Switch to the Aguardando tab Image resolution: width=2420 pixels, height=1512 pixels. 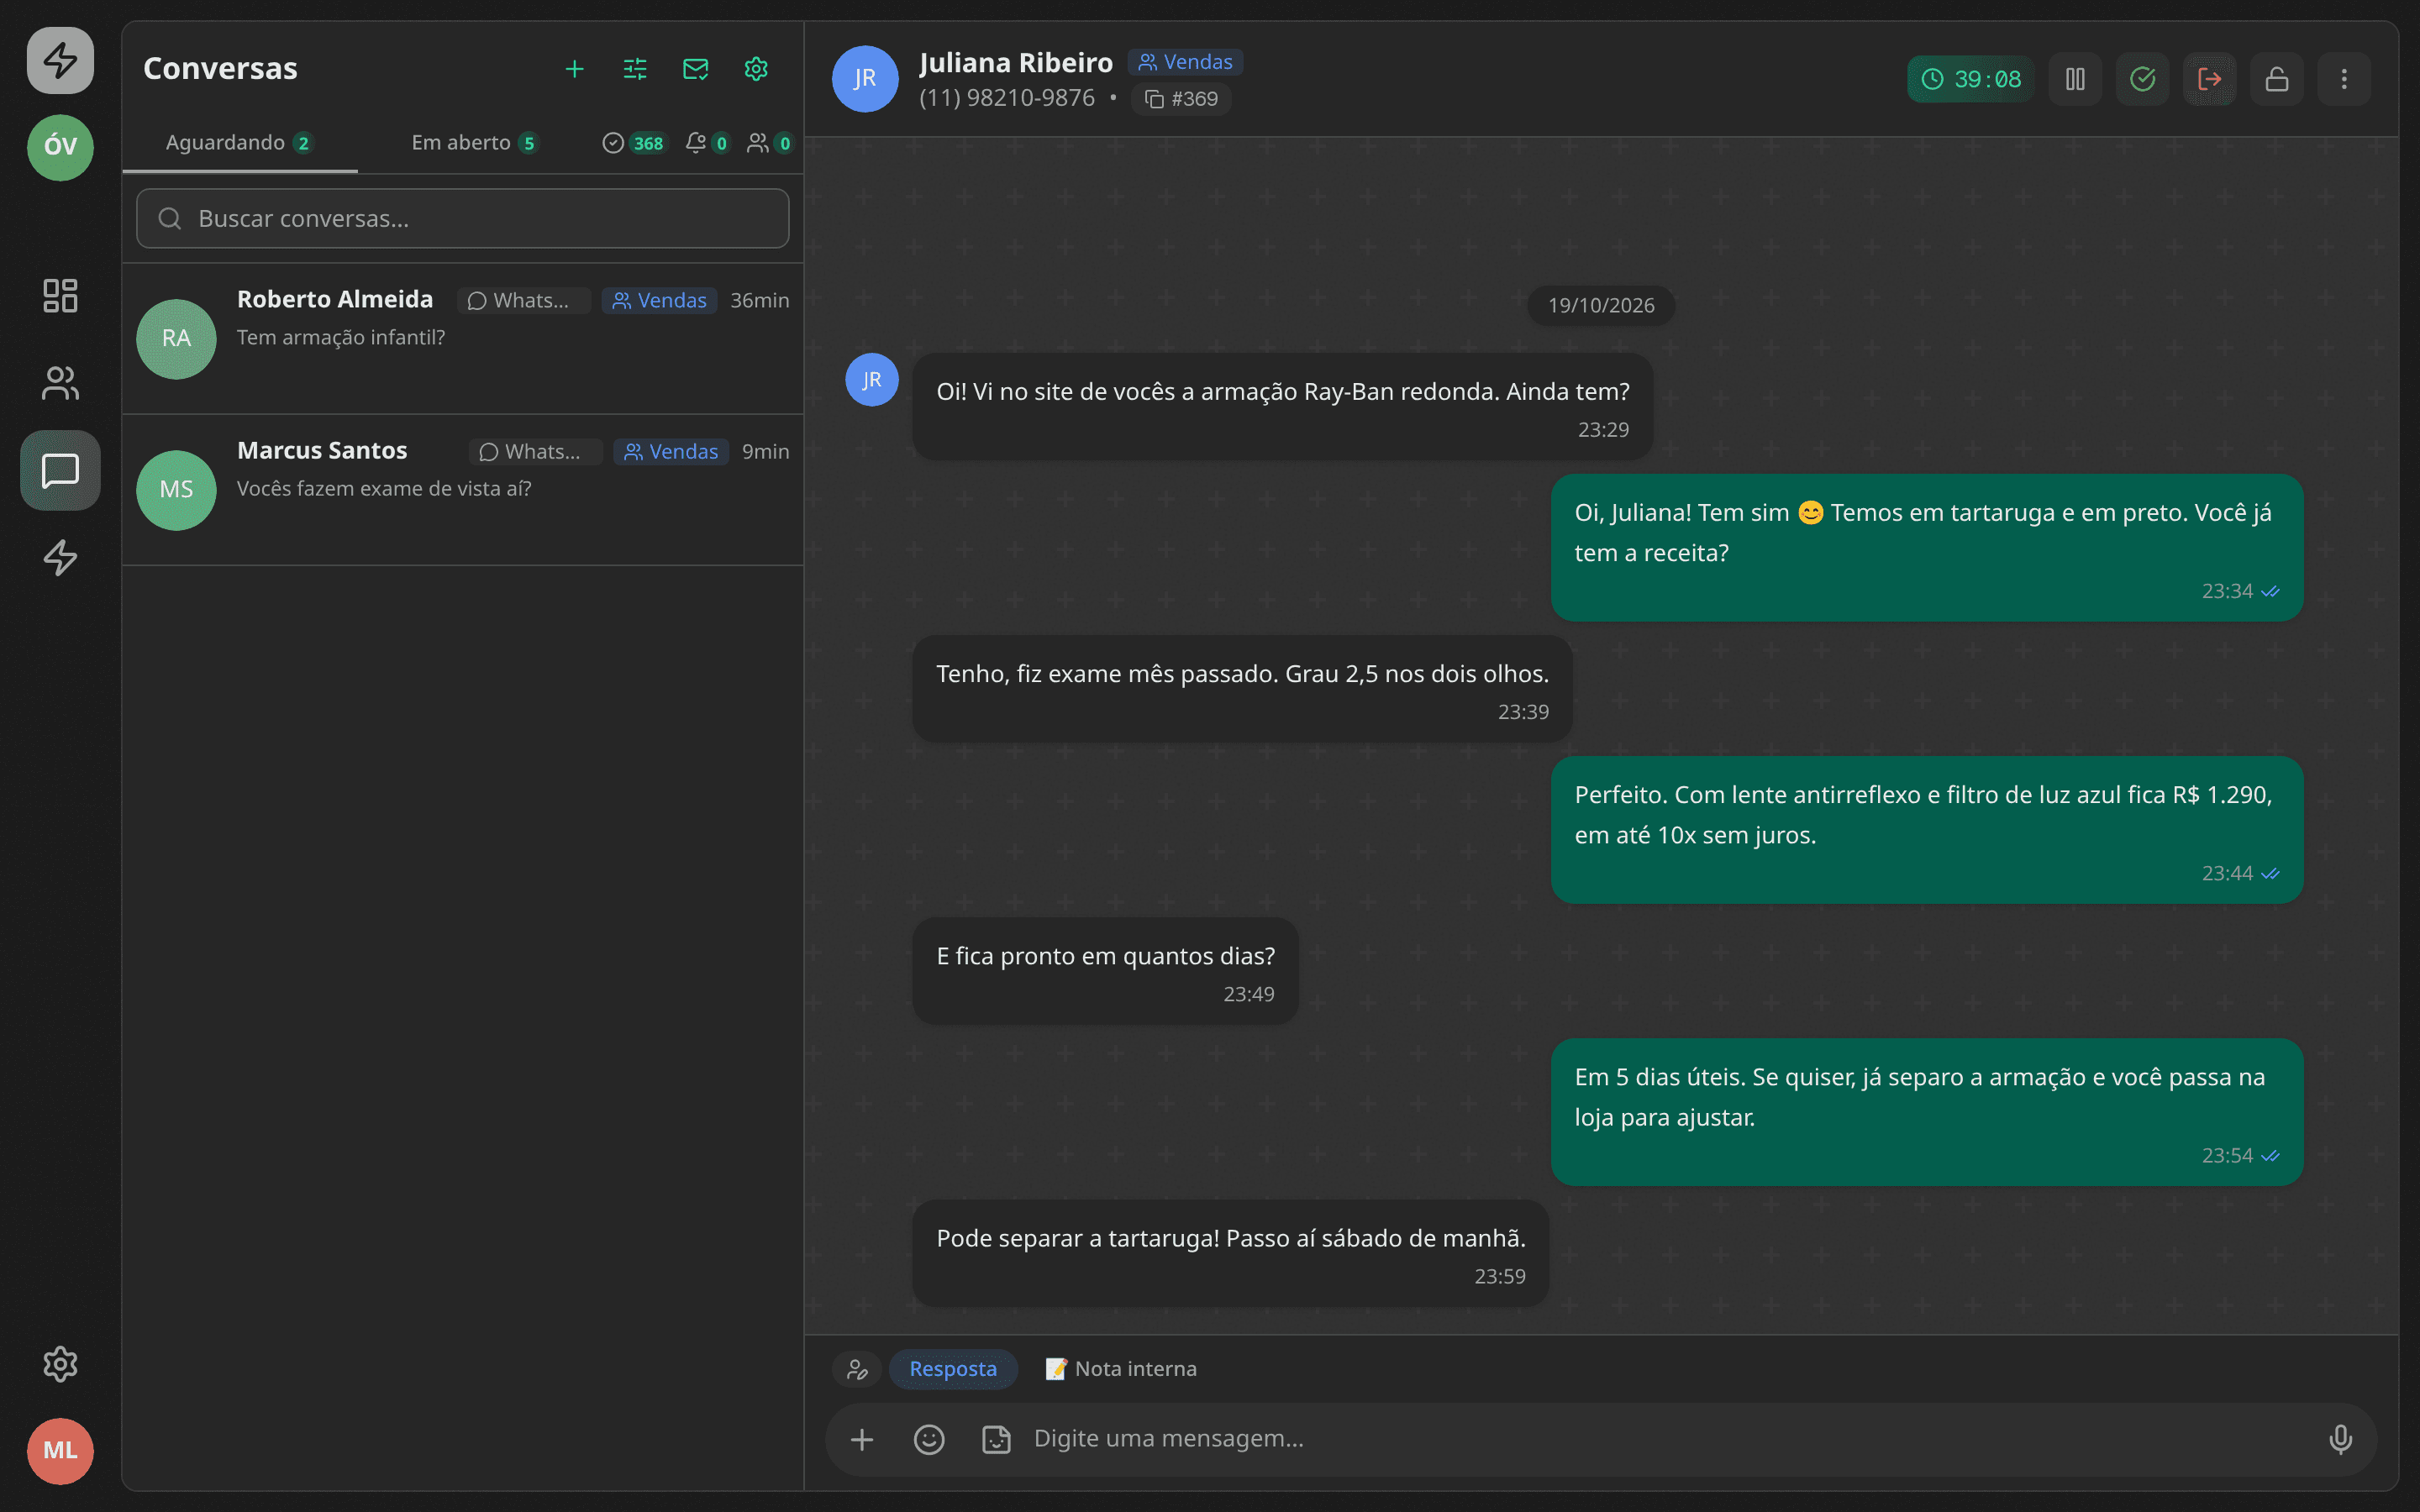coord(240,143)
